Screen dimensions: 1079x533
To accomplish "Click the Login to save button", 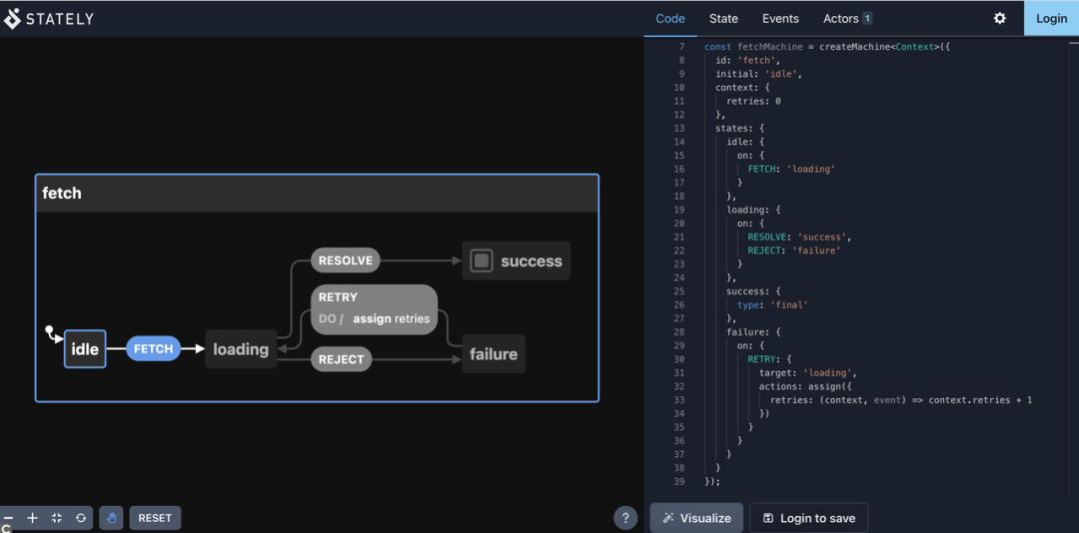I will pyautogui.click(x=808, y=518).
